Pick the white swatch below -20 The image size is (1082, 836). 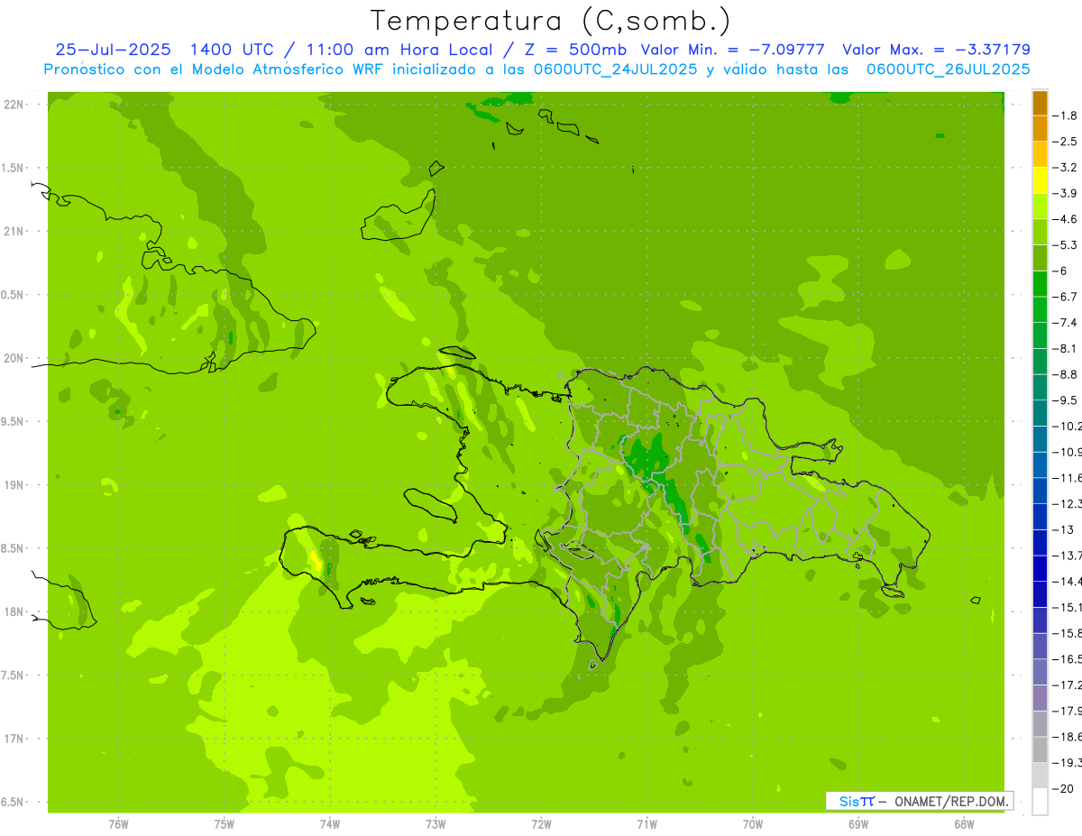tap(1040, 801)
